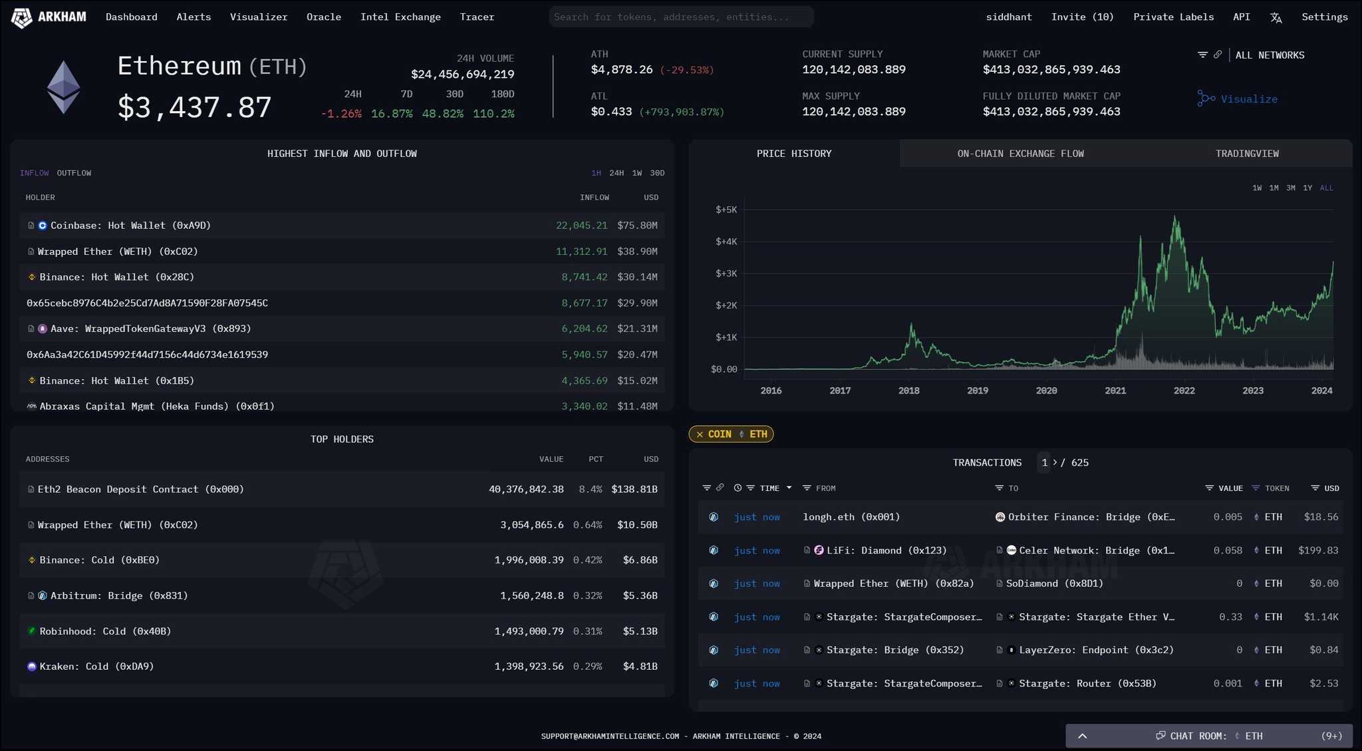Remove the COIN ETH filter chip
The height and width of the screenshot is (751, 1362).
[x=700, y=434]
